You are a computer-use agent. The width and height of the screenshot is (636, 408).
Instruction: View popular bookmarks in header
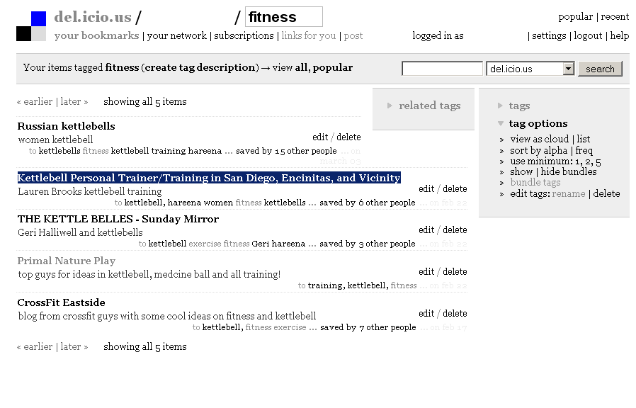click(x=575, y=16)
